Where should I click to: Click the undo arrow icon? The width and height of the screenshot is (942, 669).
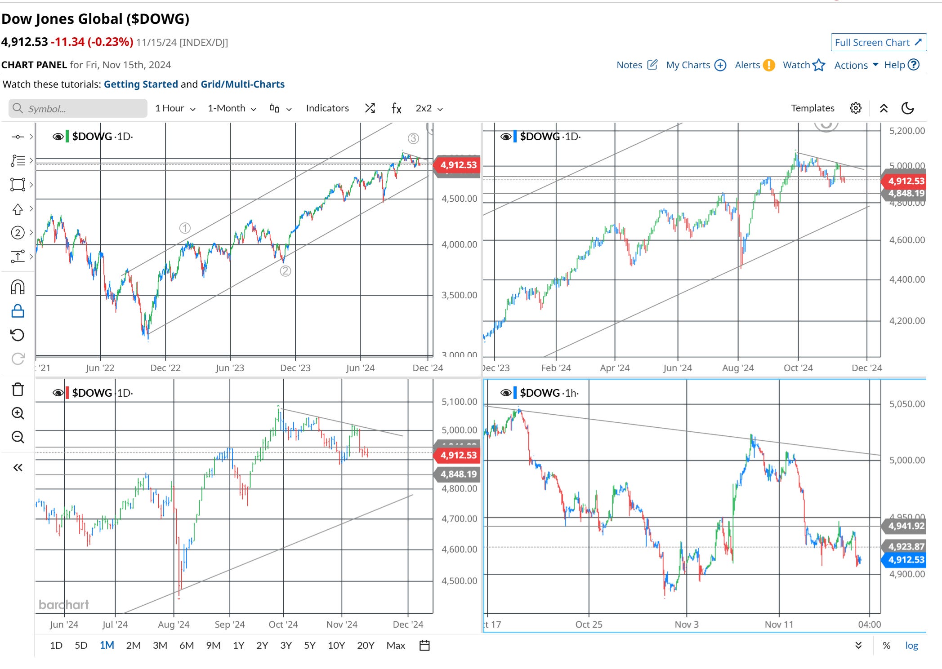[18, 335]
